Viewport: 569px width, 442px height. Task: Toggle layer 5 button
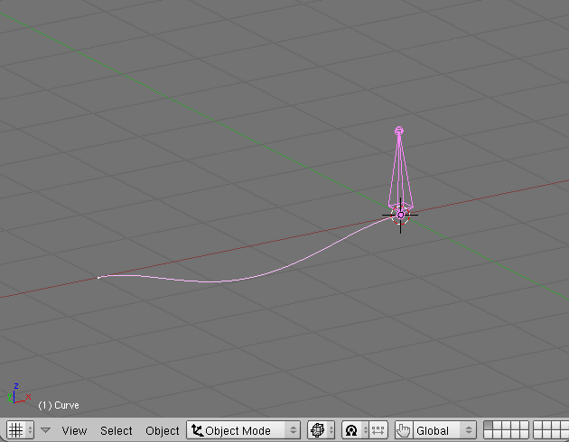[x=525, y=426]
